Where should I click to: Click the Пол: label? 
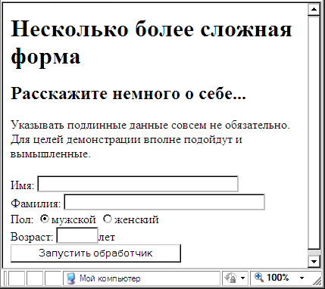tap(22, 219)
